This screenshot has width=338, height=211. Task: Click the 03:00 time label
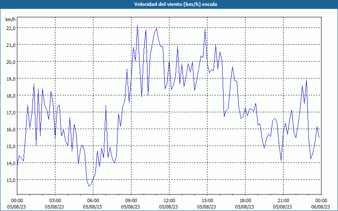click(x=55, y=201)
